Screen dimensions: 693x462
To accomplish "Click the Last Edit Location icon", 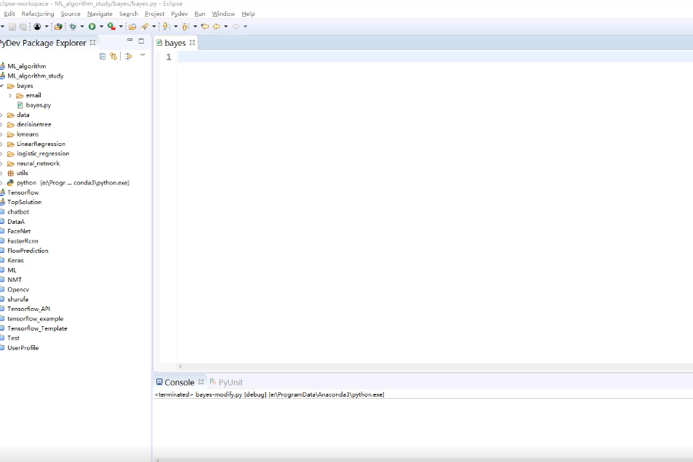I will 204,27.
